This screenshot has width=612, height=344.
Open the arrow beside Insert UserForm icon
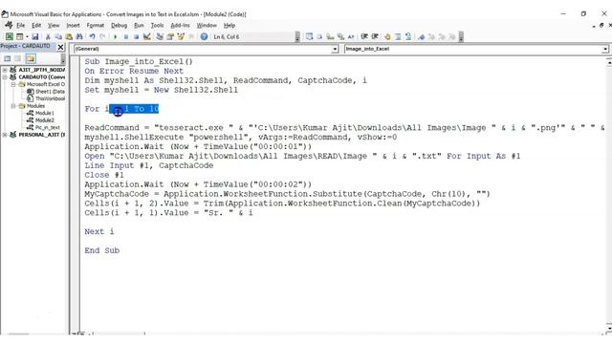[27, 36]
